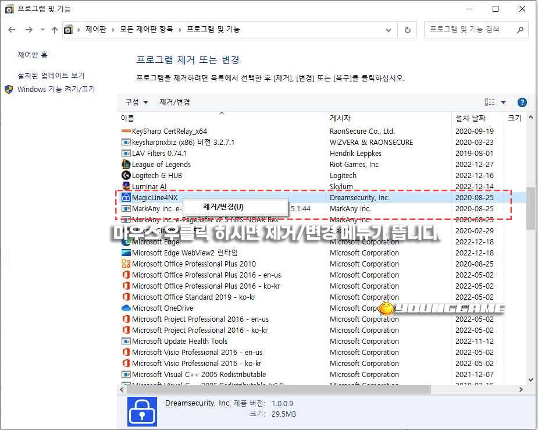Click the vertical scrollbar up arrow
The image size is (538, 430).
tap(530, 118)
